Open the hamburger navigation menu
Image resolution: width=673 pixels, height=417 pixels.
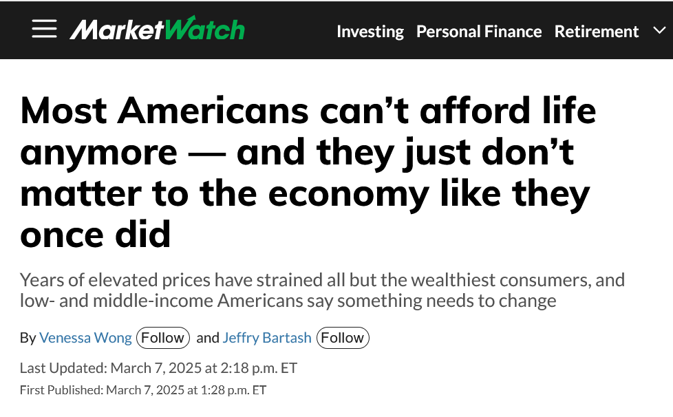point(44,30)
